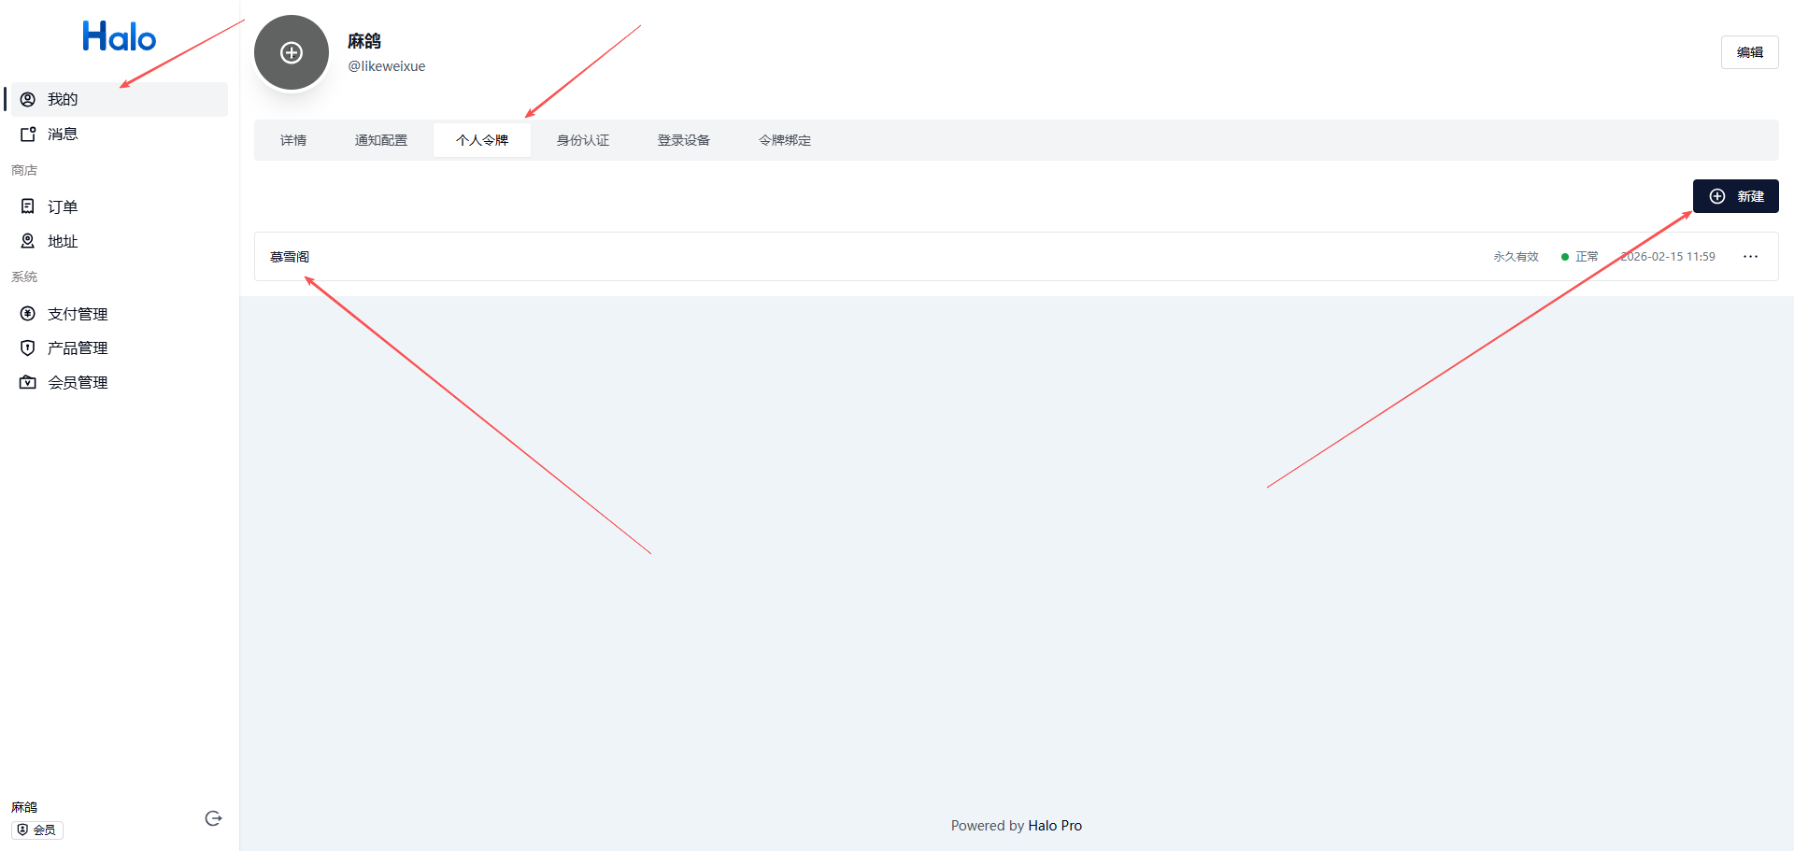The image size is (1794, 851).
Task: Switch to the 身份认证 tab
Action: pos(583,140)
